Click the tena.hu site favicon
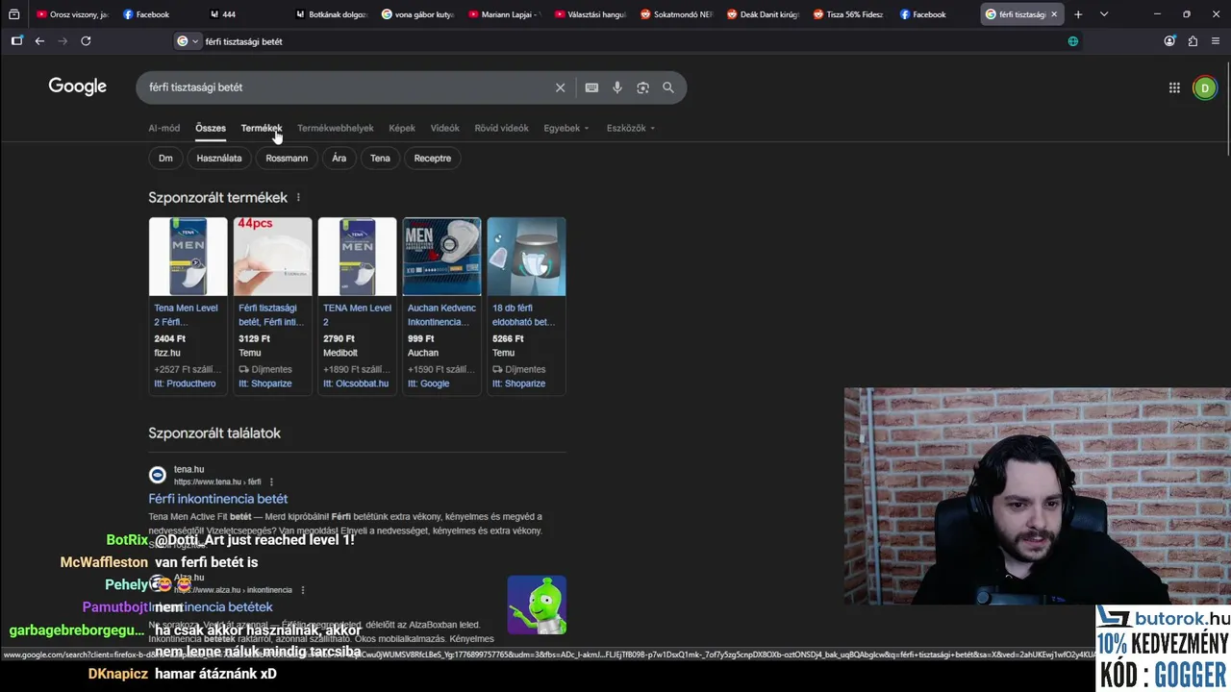This screenshot has height=692, width=1231. (x=158, y=475)
